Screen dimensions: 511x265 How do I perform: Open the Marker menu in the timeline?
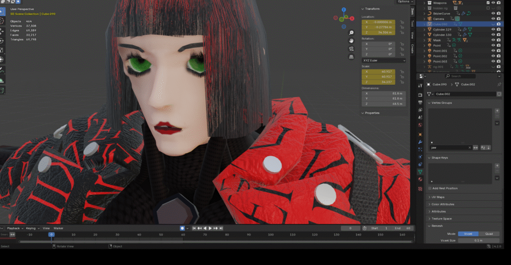(58, 228)
